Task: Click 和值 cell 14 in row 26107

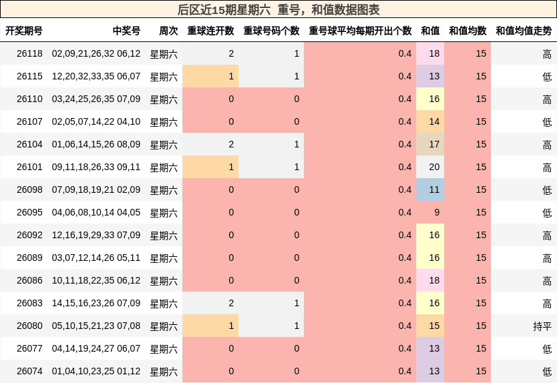Action: point(430,121)
